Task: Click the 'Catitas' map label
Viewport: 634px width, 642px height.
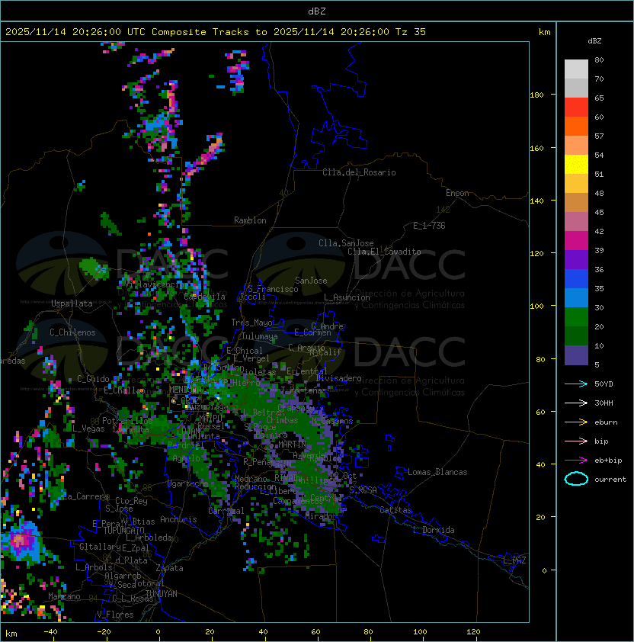Action: click(395, 510)
